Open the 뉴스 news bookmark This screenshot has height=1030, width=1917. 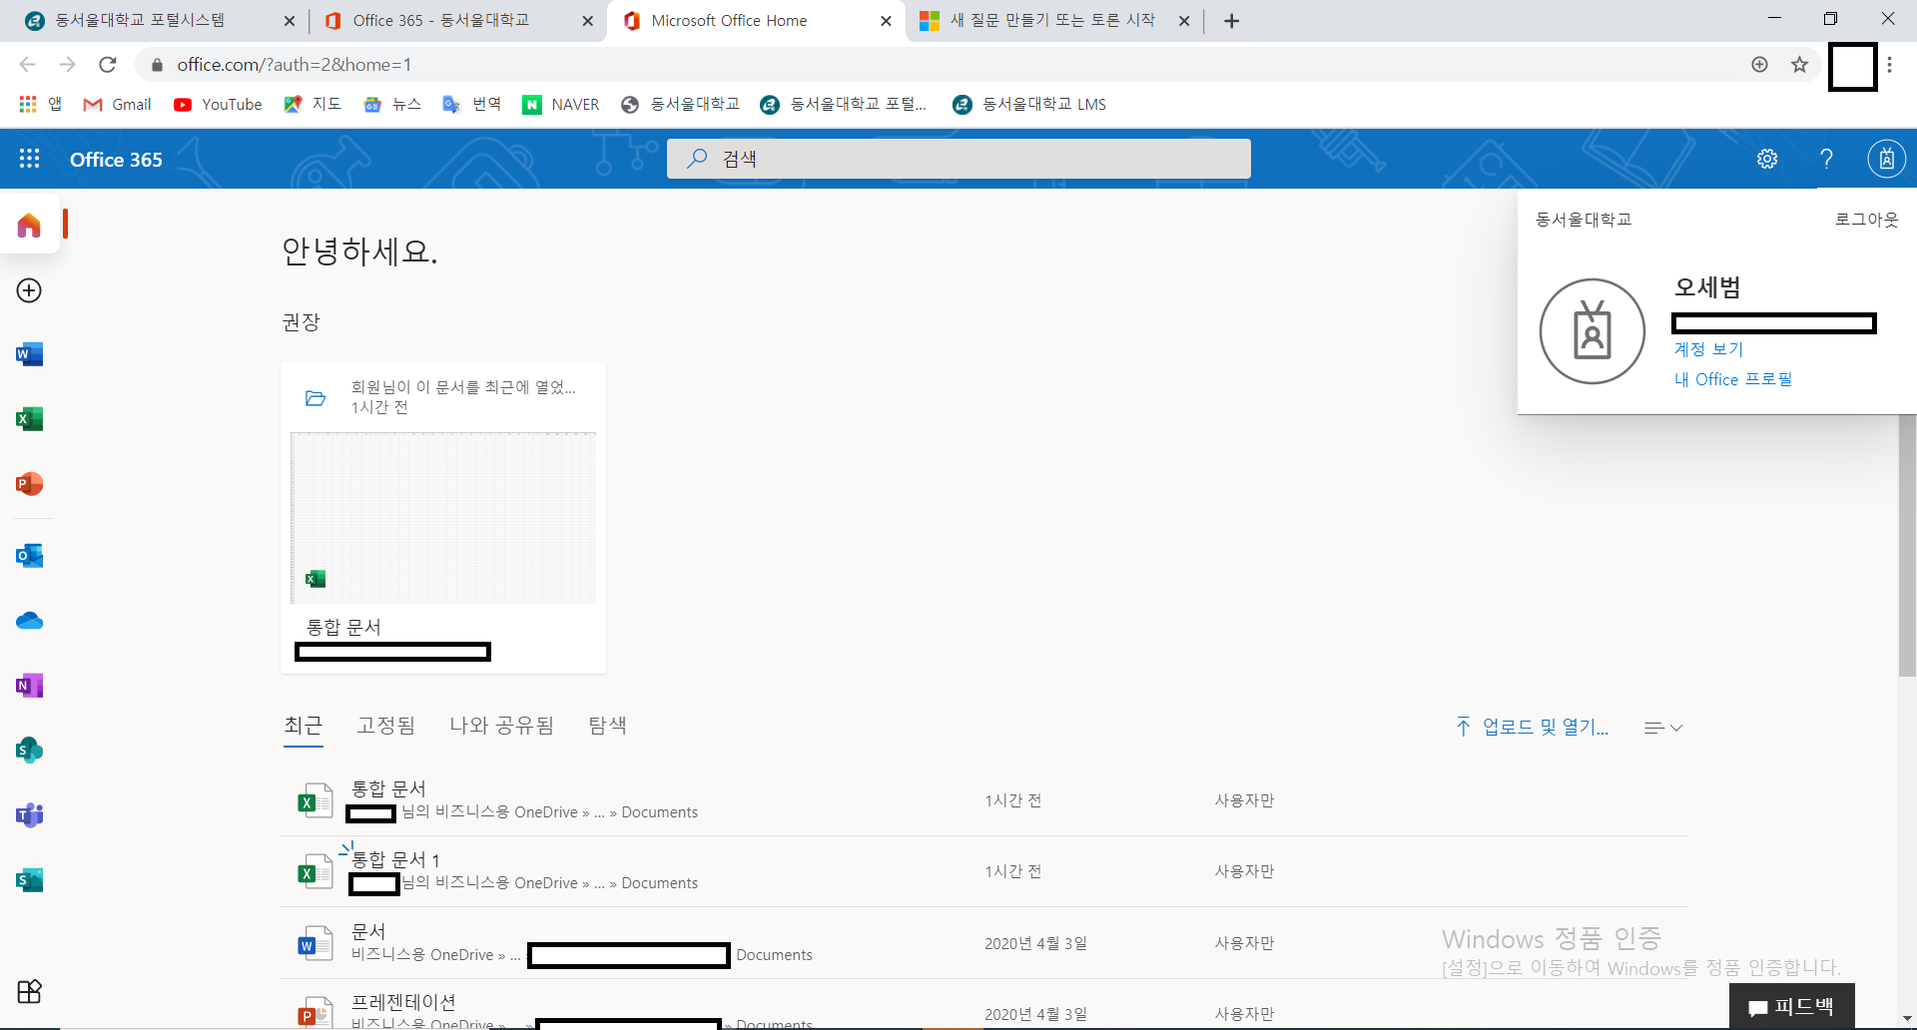392,104
